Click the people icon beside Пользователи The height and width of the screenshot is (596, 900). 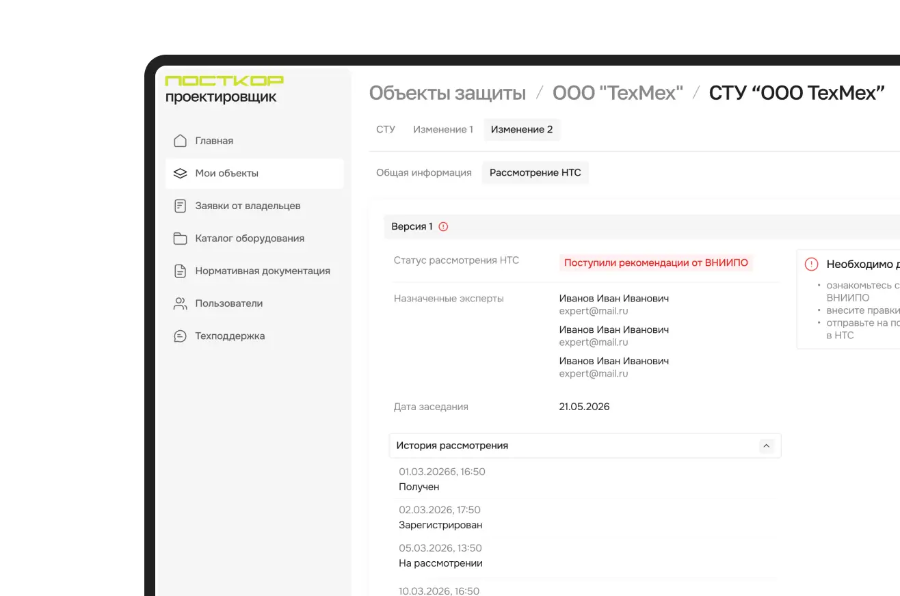(x=180, y=303)
